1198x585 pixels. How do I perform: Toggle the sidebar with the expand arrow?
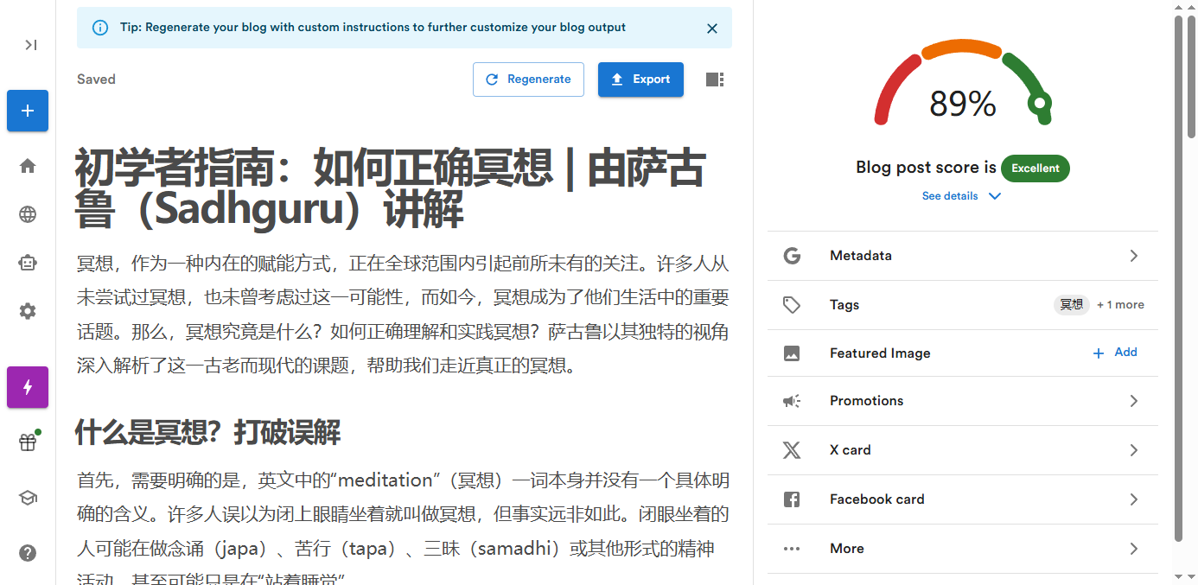point(29,45)
